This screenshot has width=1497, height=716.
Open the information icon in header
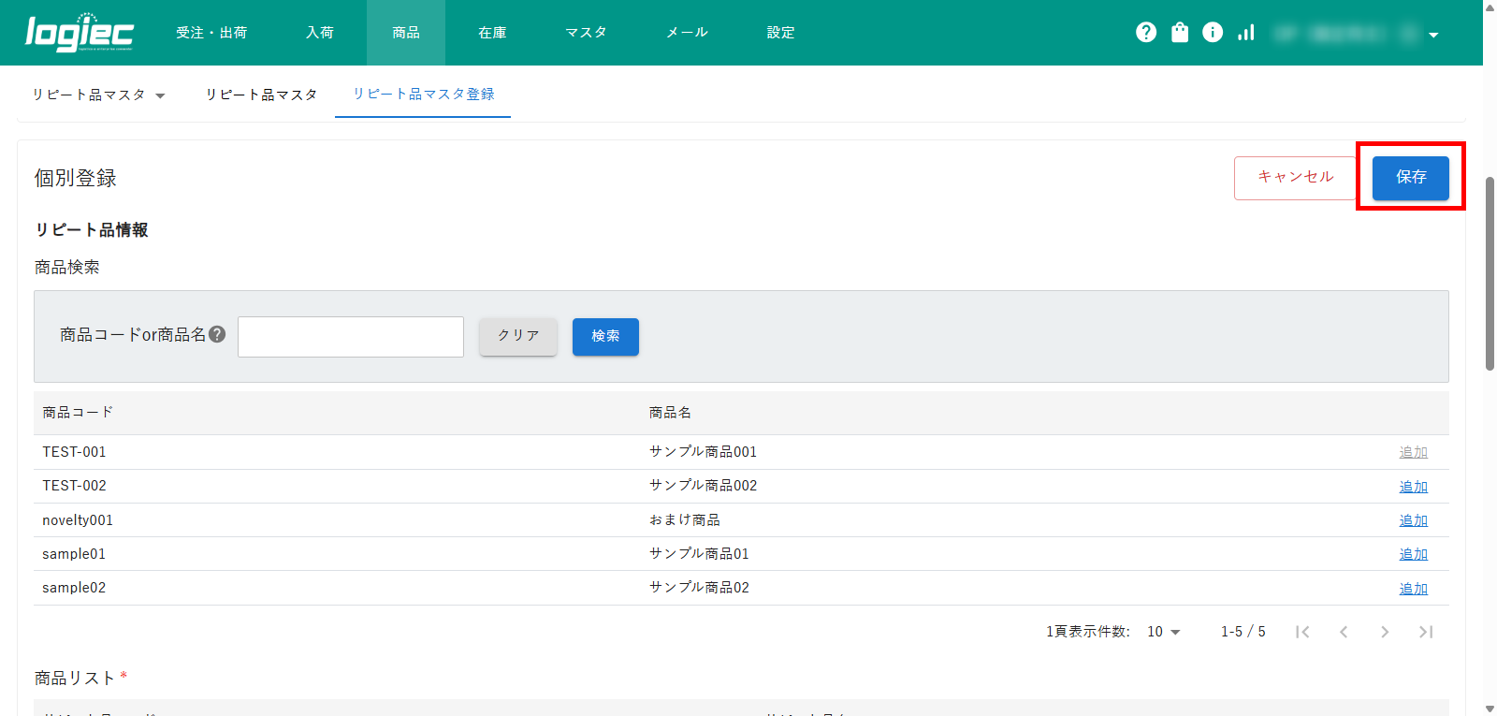pos(1213,33)
